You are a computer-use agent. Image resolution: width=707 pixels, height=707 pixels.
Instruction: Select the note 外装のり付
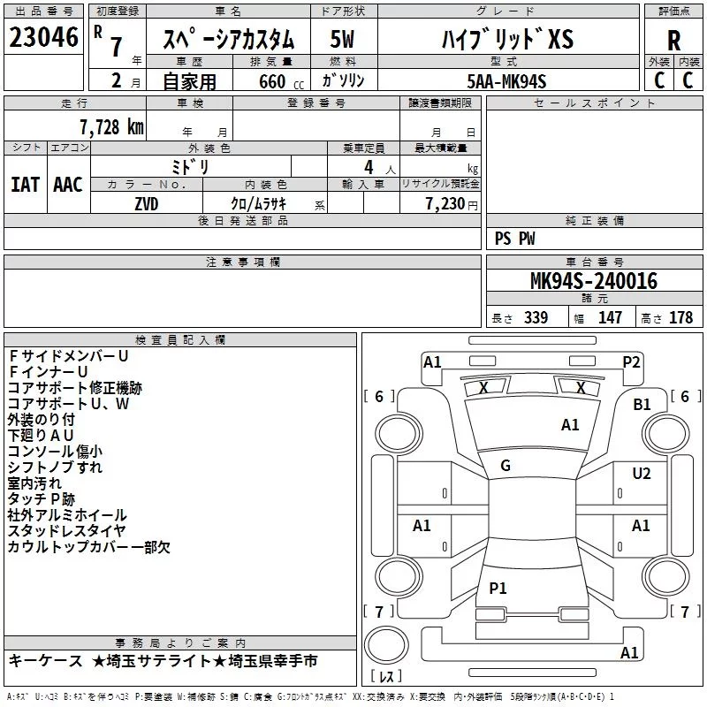pyautogui.click(x=41, y=419)
